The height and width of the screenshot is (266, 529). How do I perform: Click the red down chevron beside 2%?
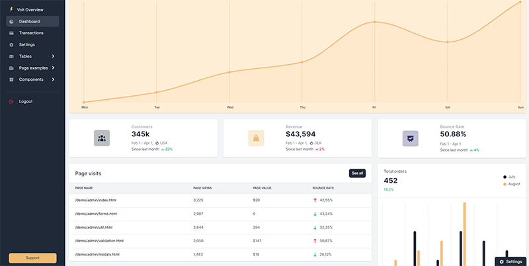tap(317, 150)
